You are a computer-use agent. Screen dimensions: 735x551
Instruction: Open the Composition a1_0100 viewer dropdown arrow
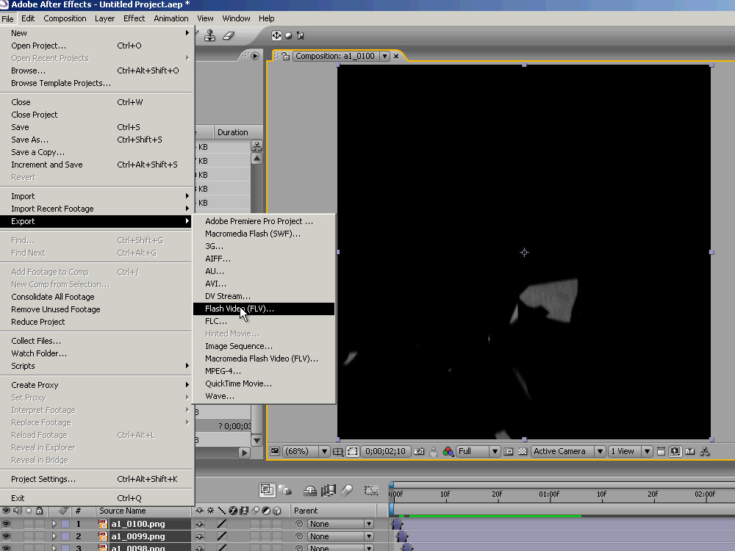click(385, 57)
